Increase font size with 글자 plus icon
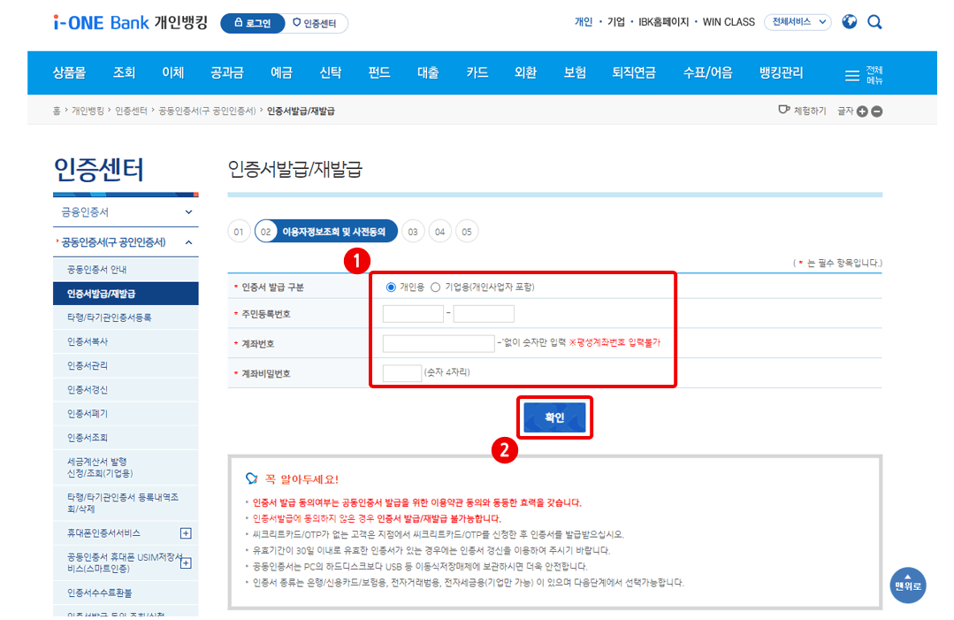954x620 pixels. coord(862,111)
